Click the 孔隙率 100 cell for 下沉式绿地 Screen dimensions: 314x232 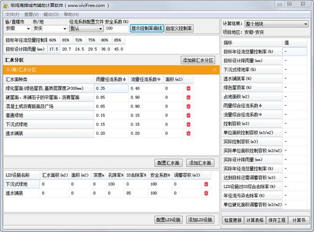click(115, 184)
